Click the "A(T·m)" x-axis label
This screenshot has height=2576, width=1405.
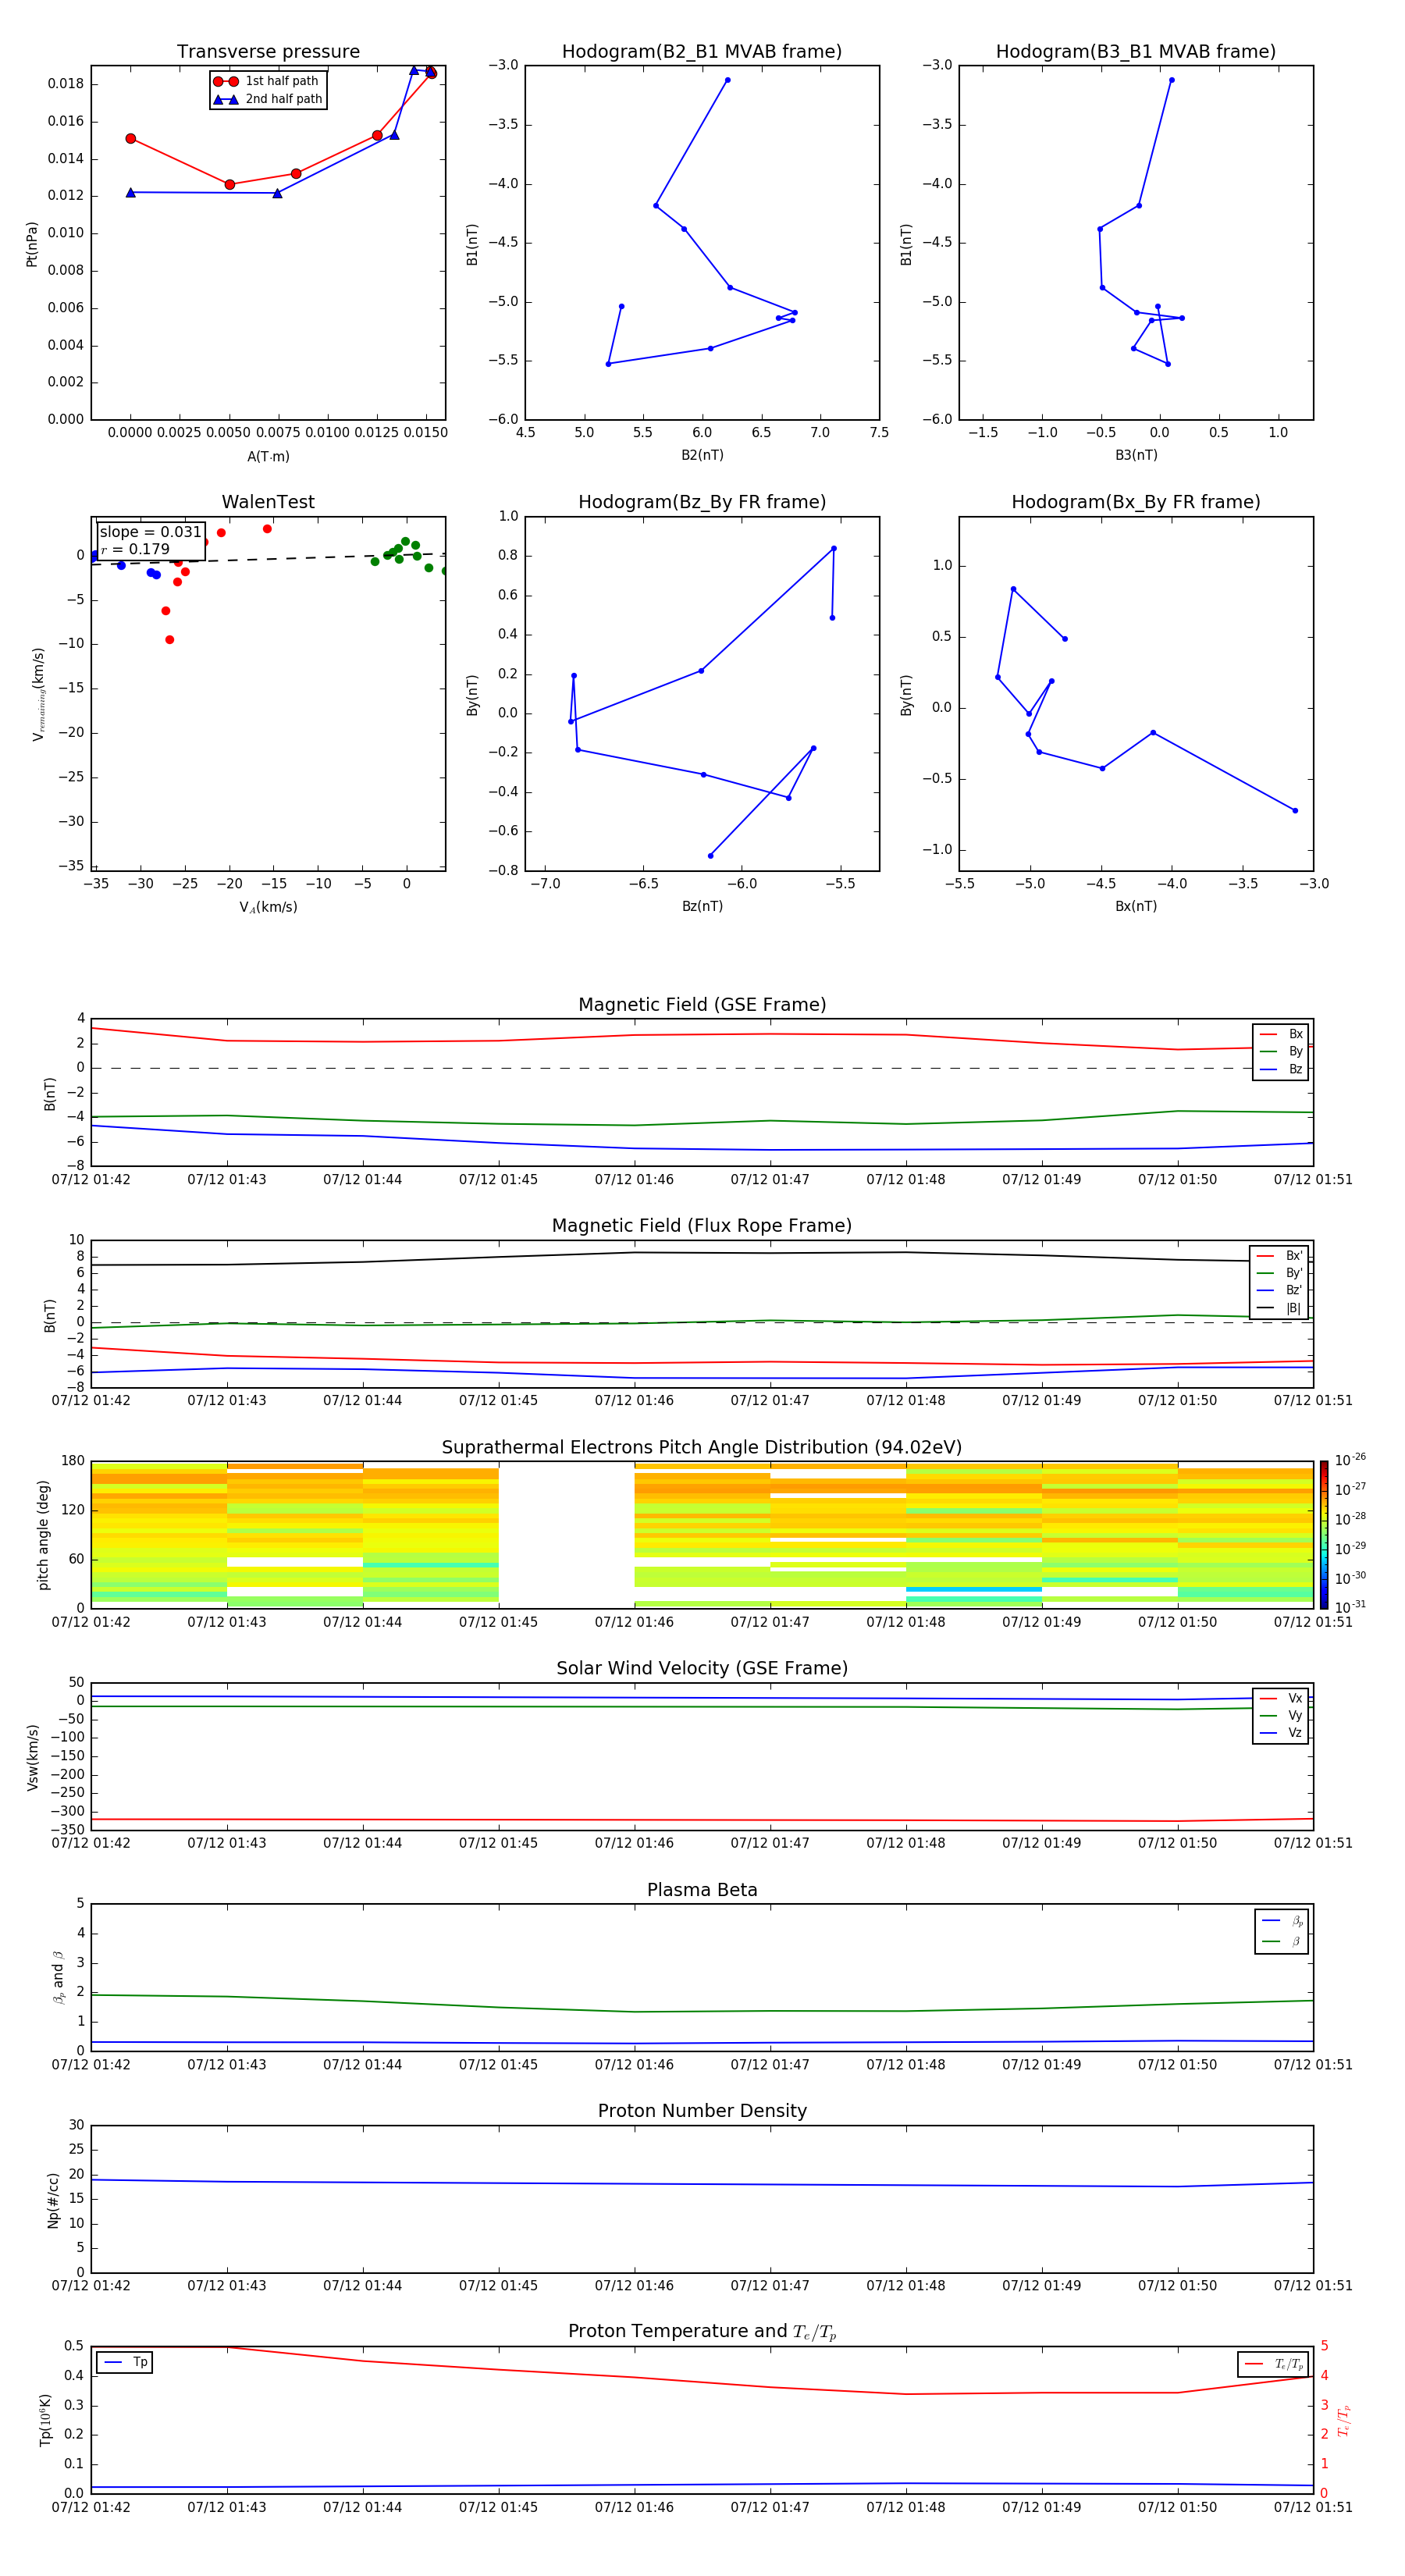pyautogui.click(x=268, y=457)
